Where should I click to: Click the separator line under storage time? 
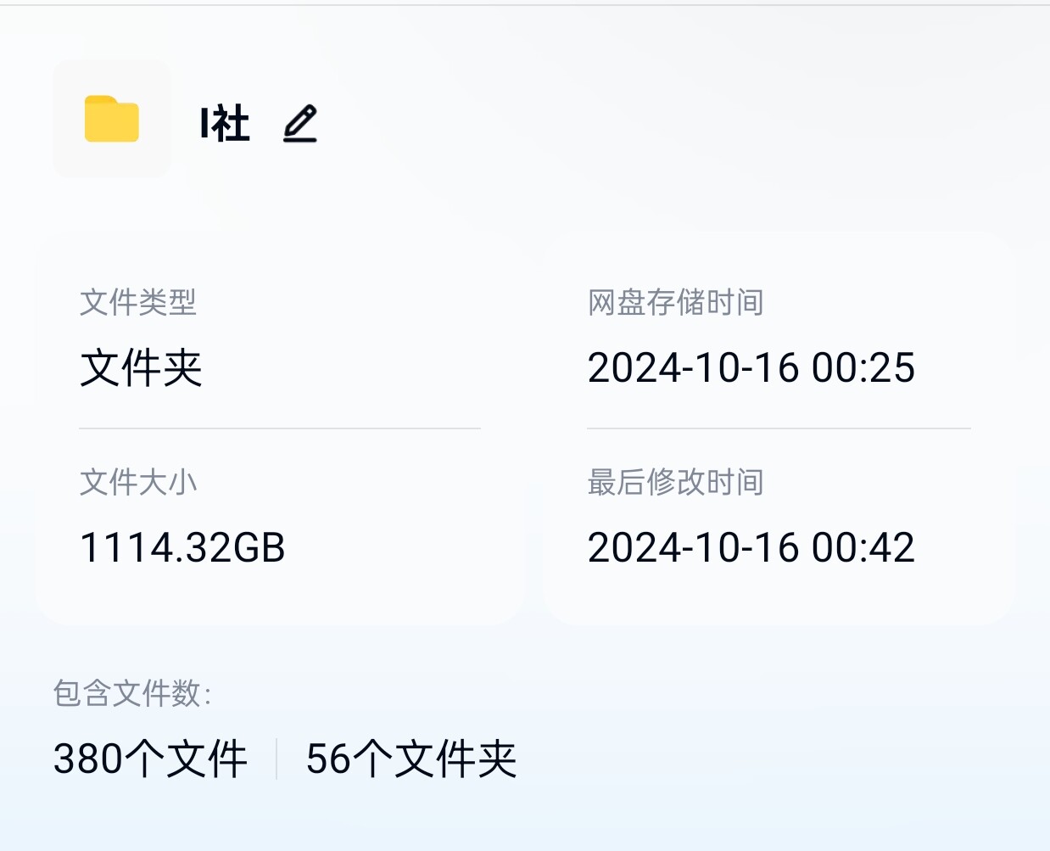pos(779,428)
